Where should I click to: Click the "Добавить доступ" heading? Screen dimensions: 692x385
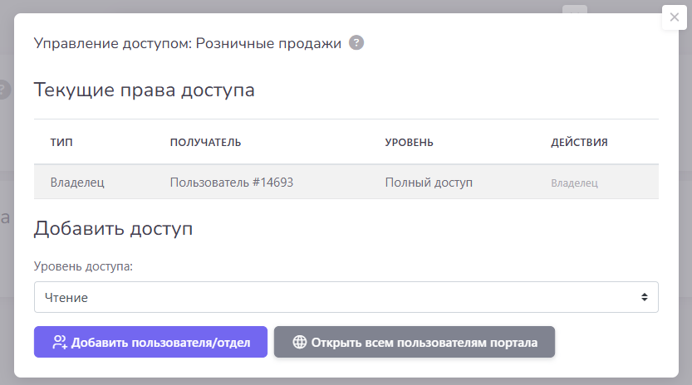[x=113, y=229]
